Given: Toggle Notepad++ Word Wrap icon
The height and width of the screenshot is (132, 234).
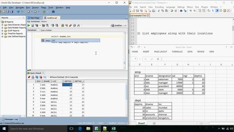Looking at the screenshot, I should click(209, 11).
